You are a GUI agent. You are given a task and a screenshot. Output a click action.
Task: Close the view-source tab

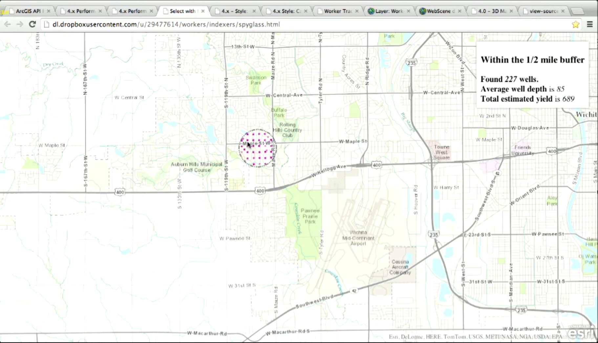point(563,11)
